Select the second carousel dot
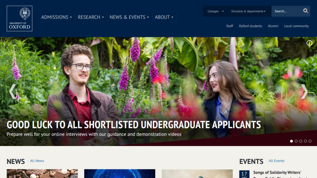The height and width of the screenshot is (178, 317). point(296,141)
